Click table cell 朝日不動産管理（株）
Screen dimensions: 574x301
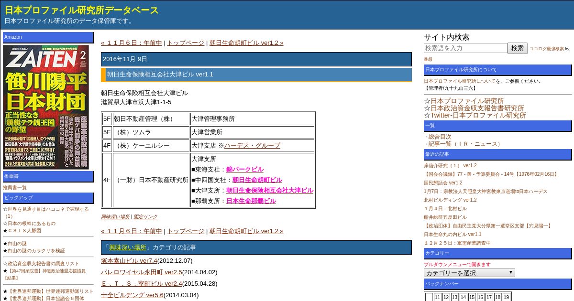click(x=151, y=118)
